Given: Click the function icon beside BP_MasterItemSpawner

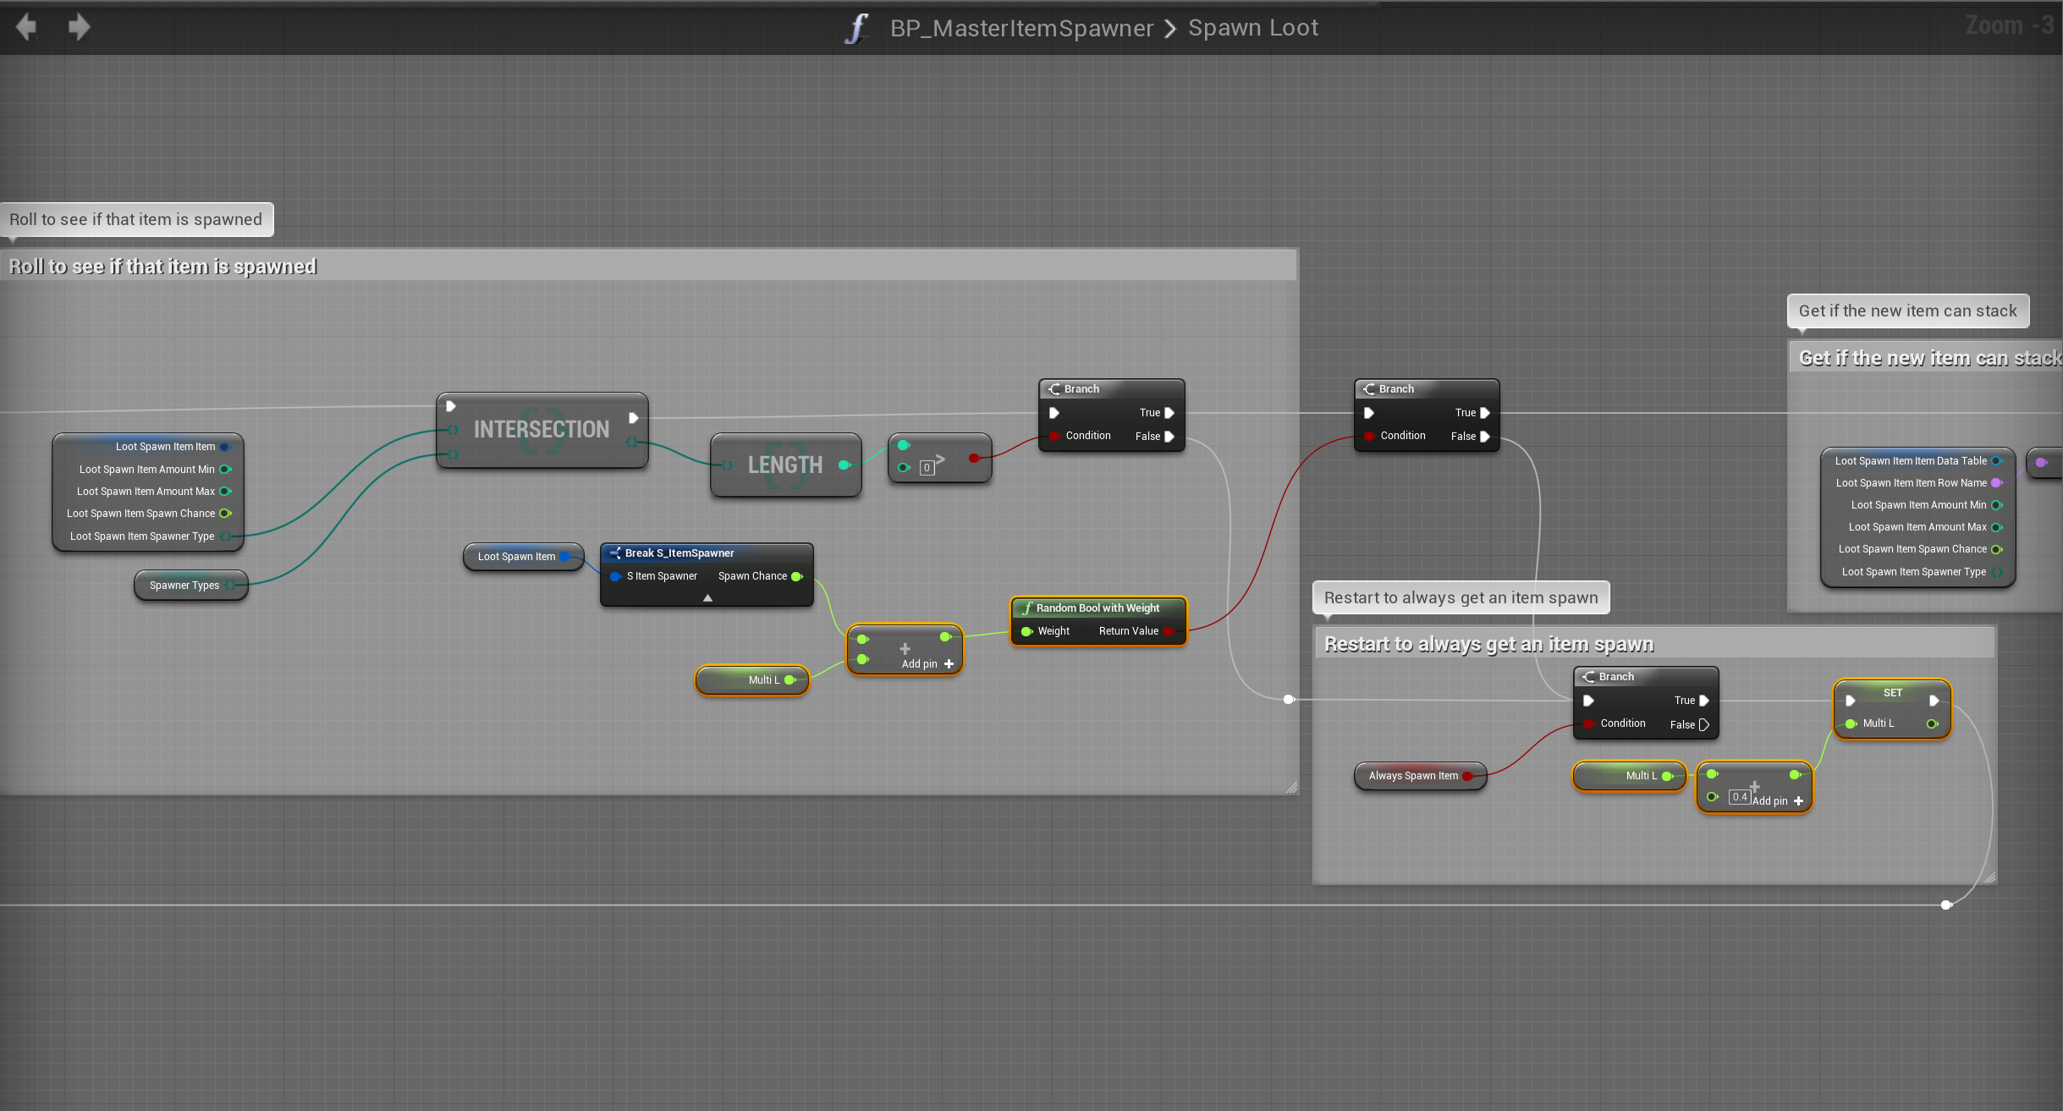Looking at the screenshot, I should [856, 28].
